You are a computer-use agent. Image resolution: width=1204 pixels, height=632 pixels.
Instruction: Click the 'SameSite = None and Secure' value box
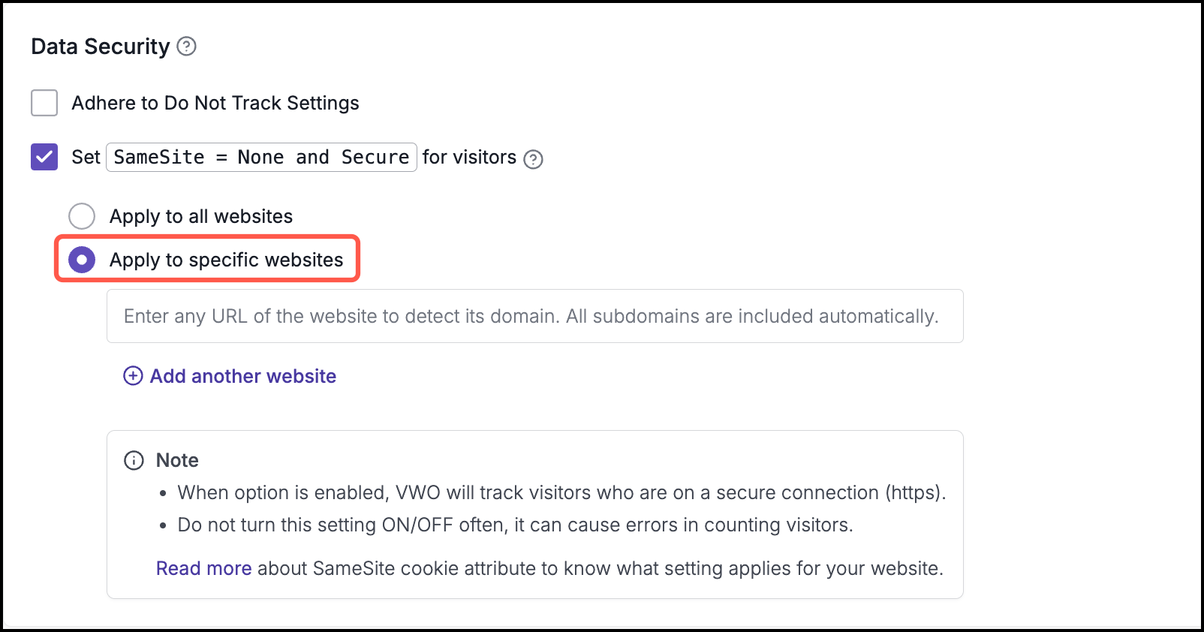261,158
